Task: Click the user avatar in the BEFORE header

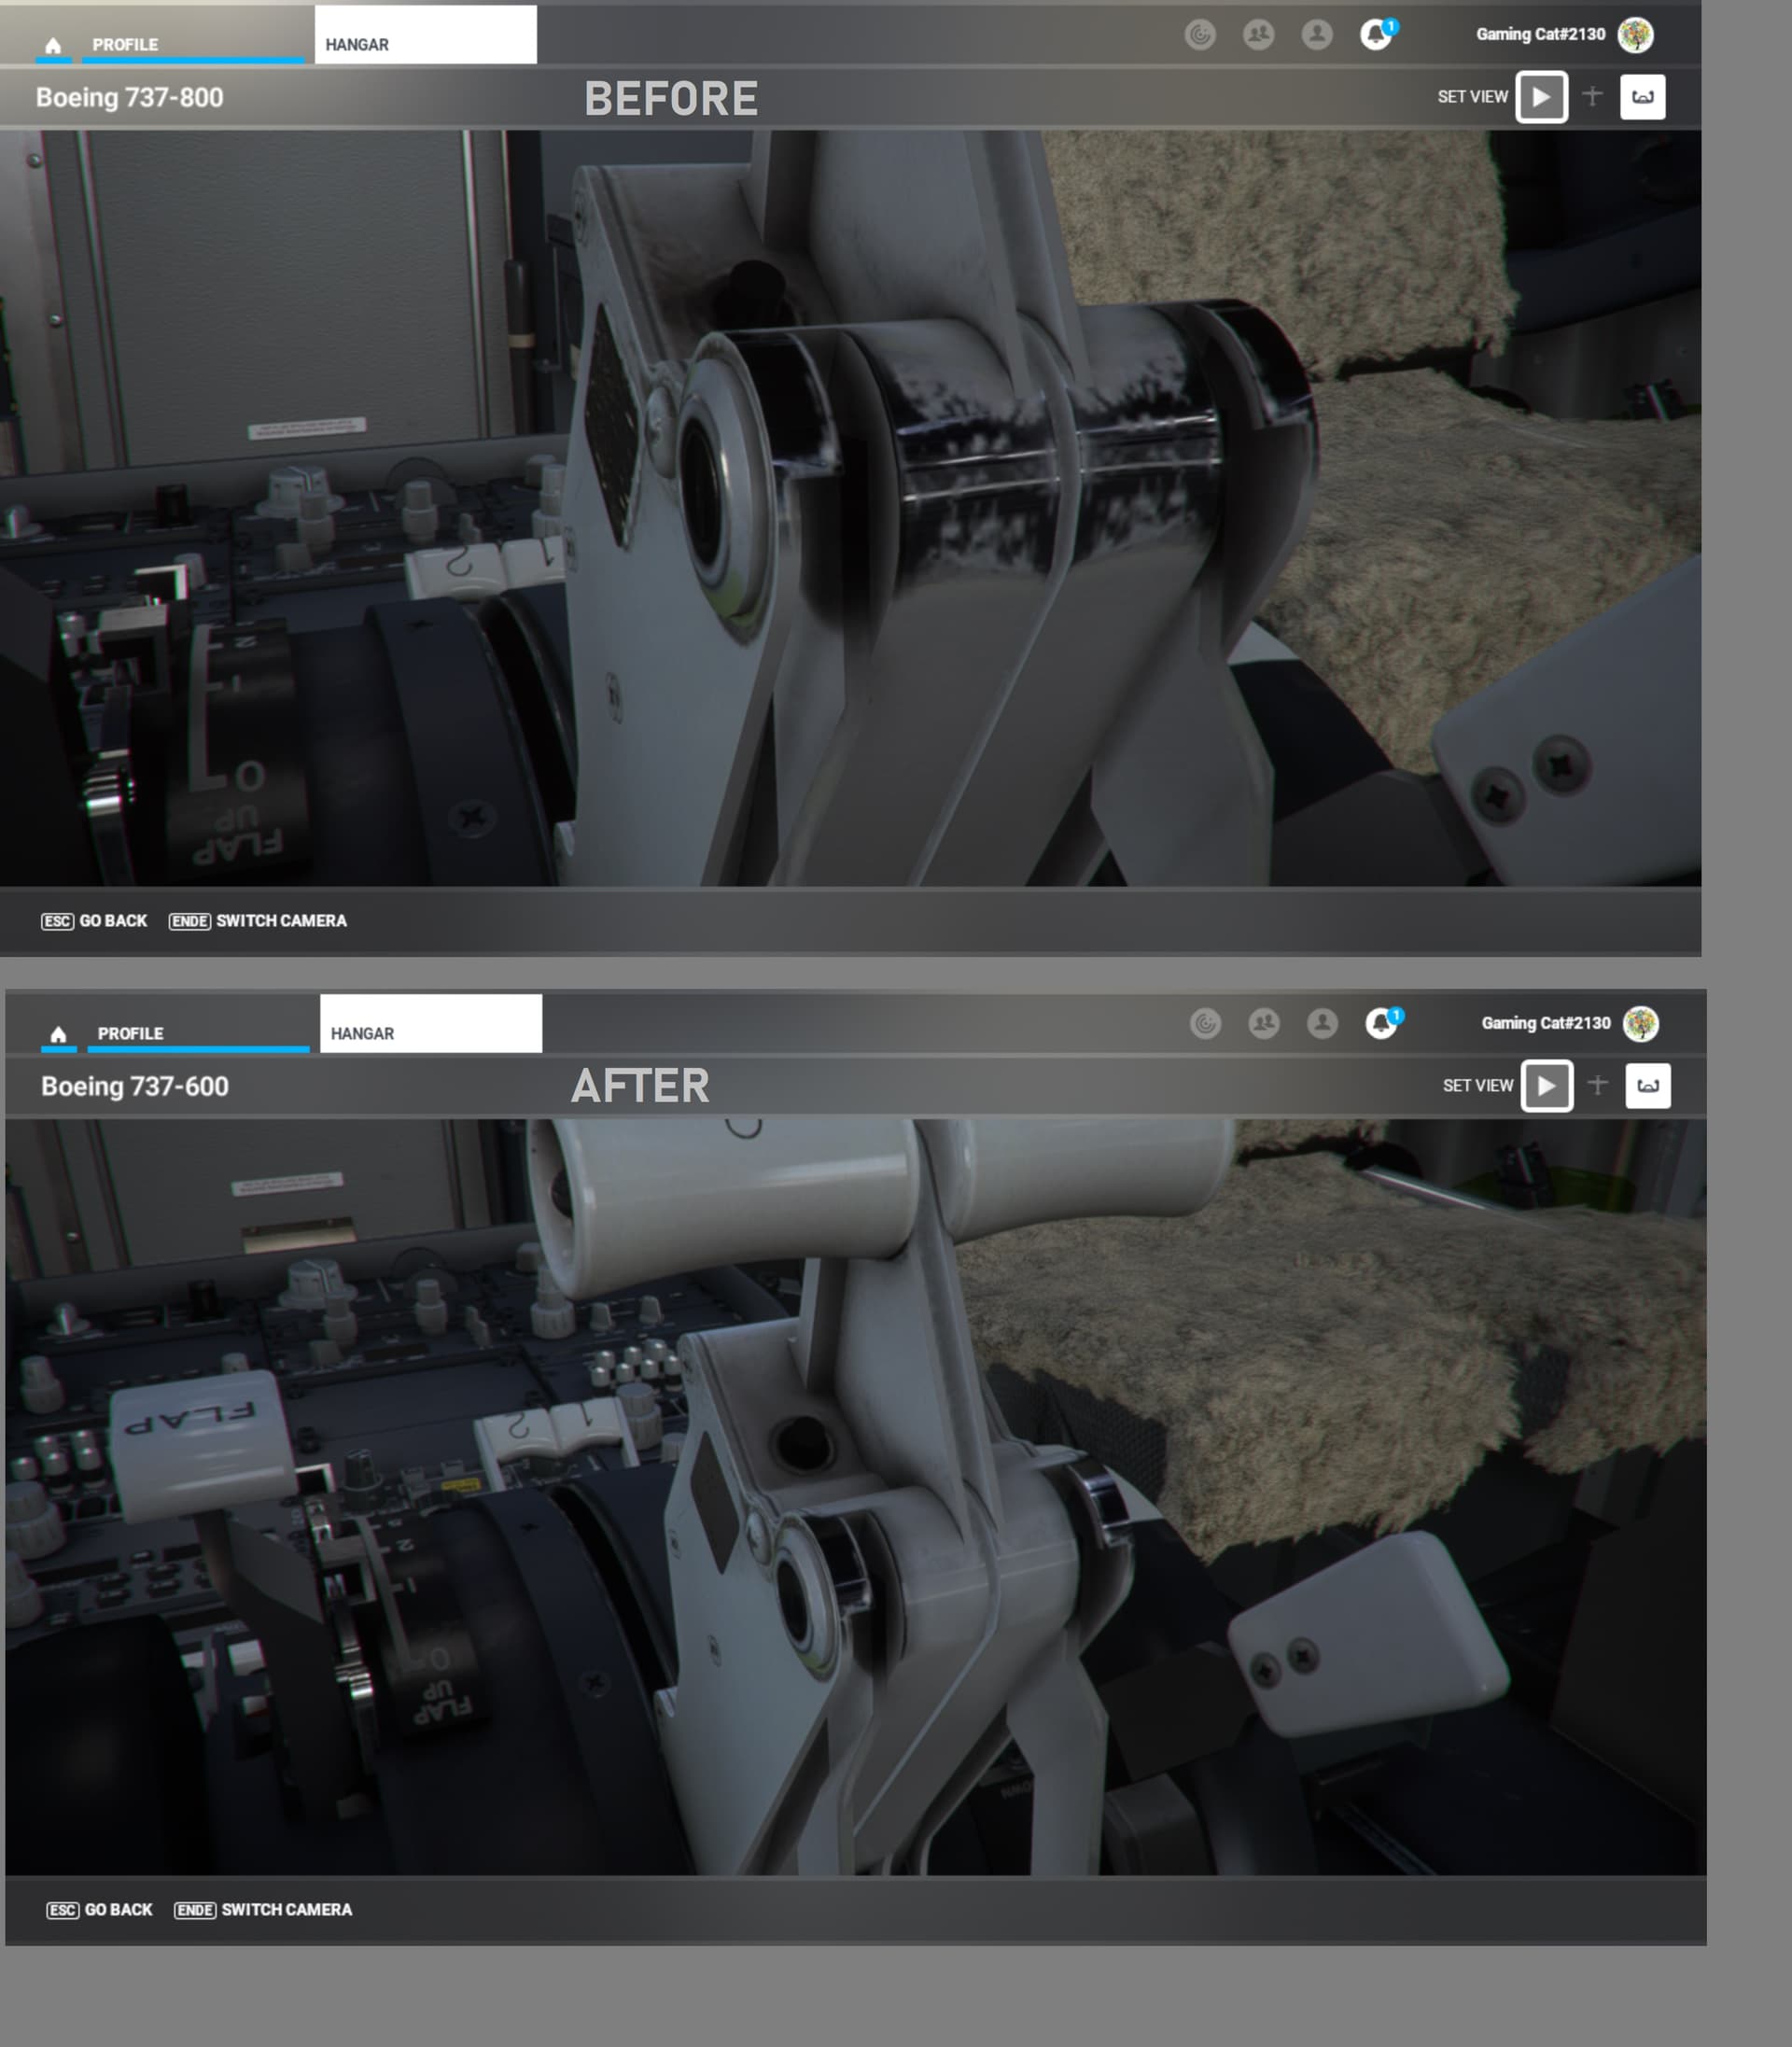Action: click(1635, 35)
